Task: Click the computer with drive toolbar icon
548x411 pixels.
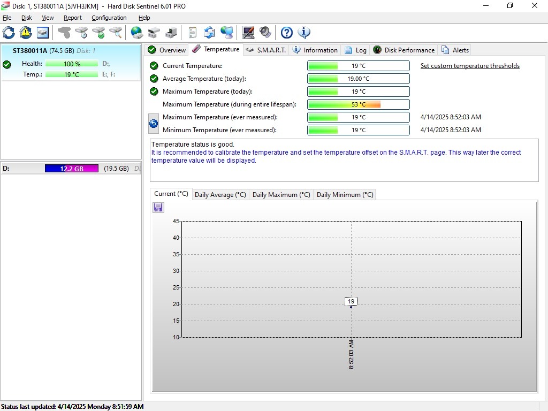Action: click(x=171, y=33)
